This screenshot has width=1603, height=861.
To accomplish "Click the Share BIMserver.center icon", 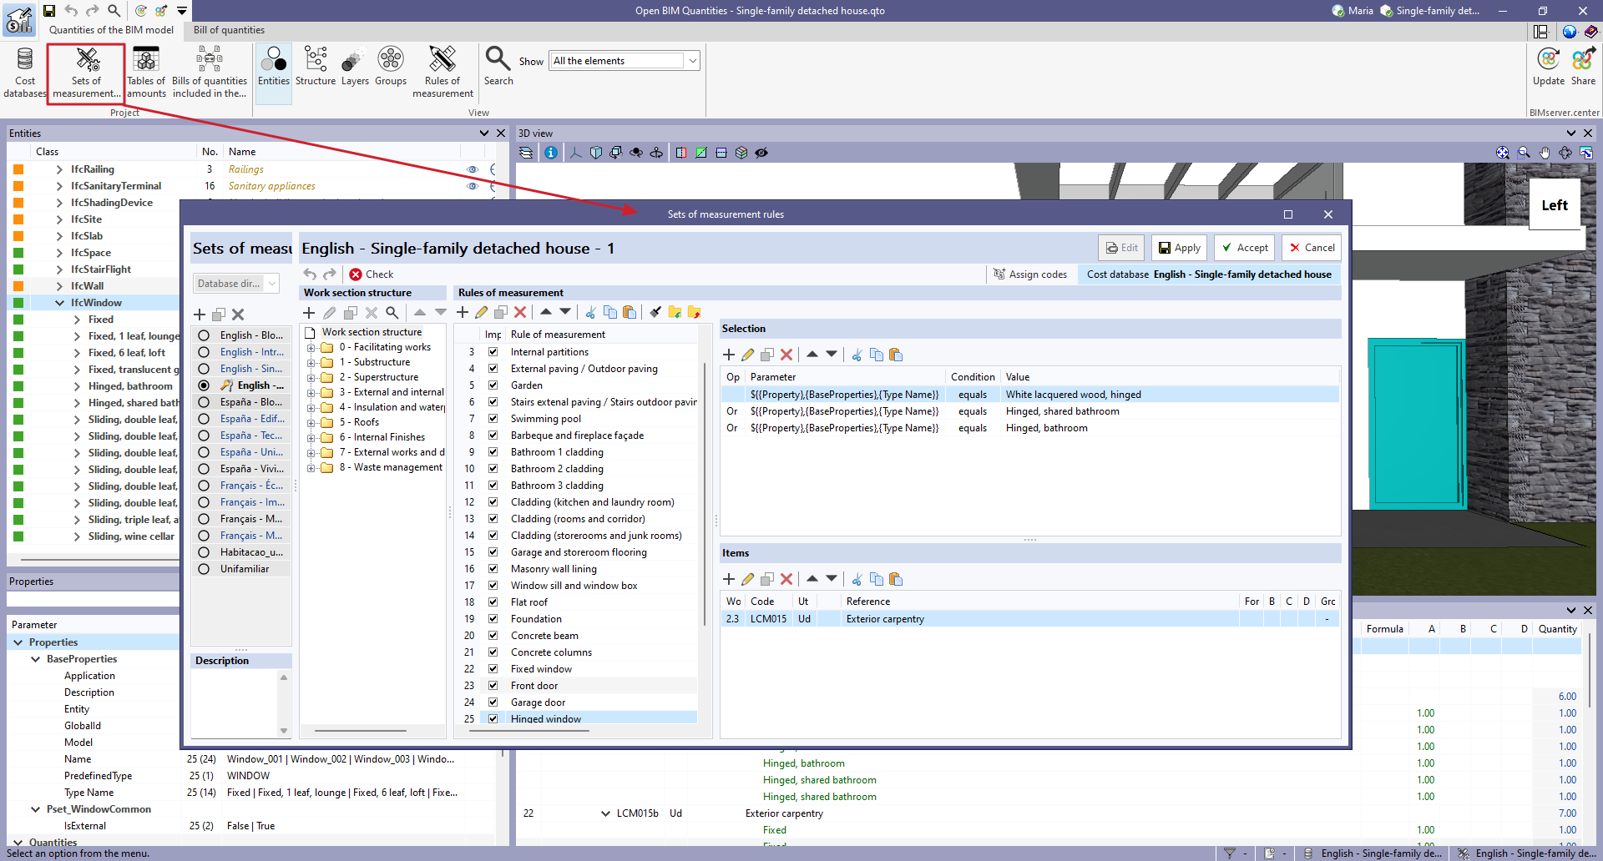I will coord(1583,67).
